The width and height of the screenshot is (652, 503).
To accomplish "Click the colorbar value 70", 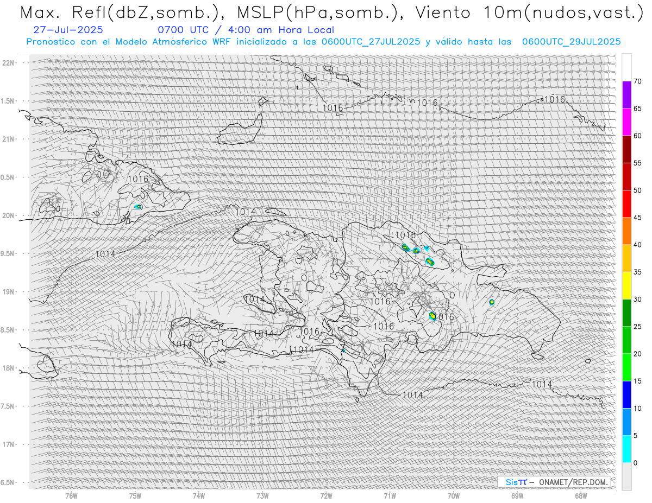I will coord(637,81).
